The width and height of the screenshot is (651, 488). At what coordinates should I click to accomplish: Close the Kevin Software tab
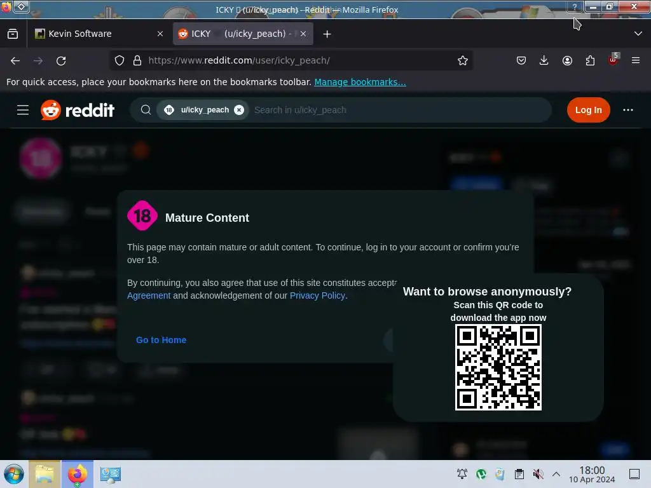(160, 34)
